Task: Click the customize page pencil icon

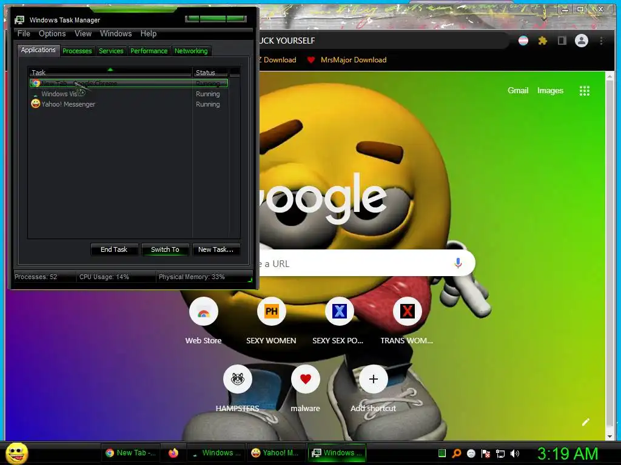Action: pyautogui.click(x=586, y=422)
